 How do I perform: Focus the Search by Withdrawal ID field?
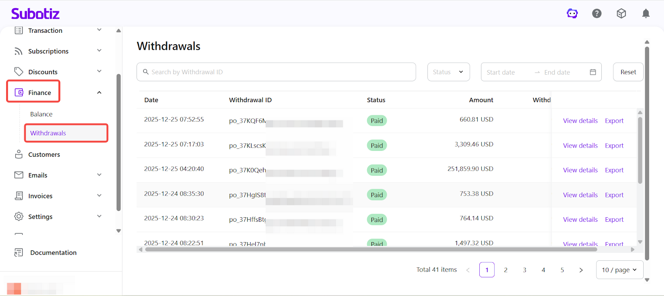pos(276,72)
